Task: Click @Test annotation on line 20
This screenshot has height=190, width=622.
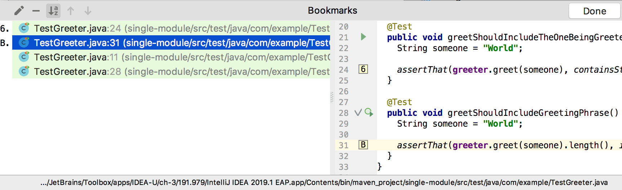Action: (x=399, y=27)
